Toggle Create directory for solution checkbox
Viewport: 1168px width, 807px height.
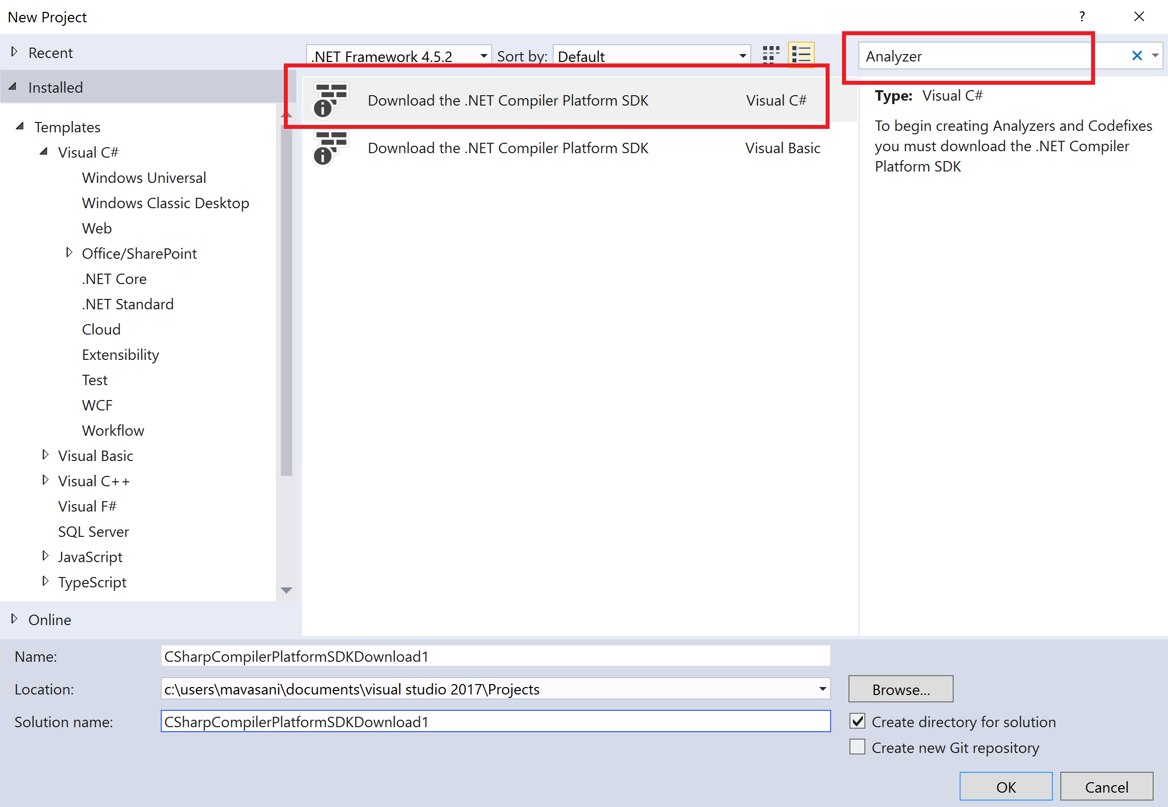pos(857,721)
